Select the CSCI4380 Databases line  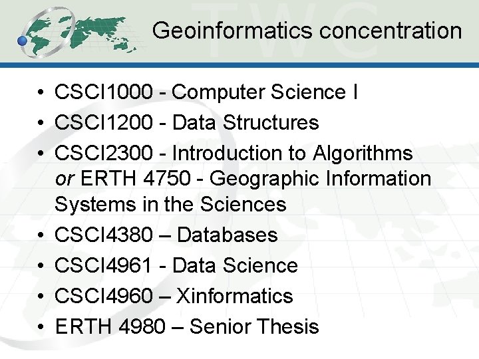pos(166,235)
